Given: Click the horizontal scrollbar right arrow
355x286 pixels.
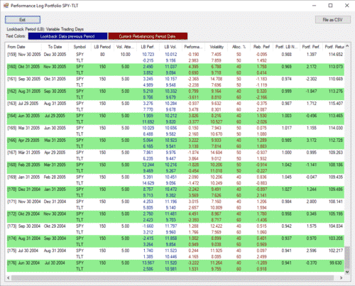Looking at the screenshot, I should coord(341,277).
